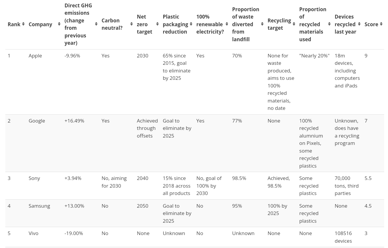This screenshot has width=388, height=248.
Task: Click sort arrows for Net zero target
Action: [x=157, y=24]
